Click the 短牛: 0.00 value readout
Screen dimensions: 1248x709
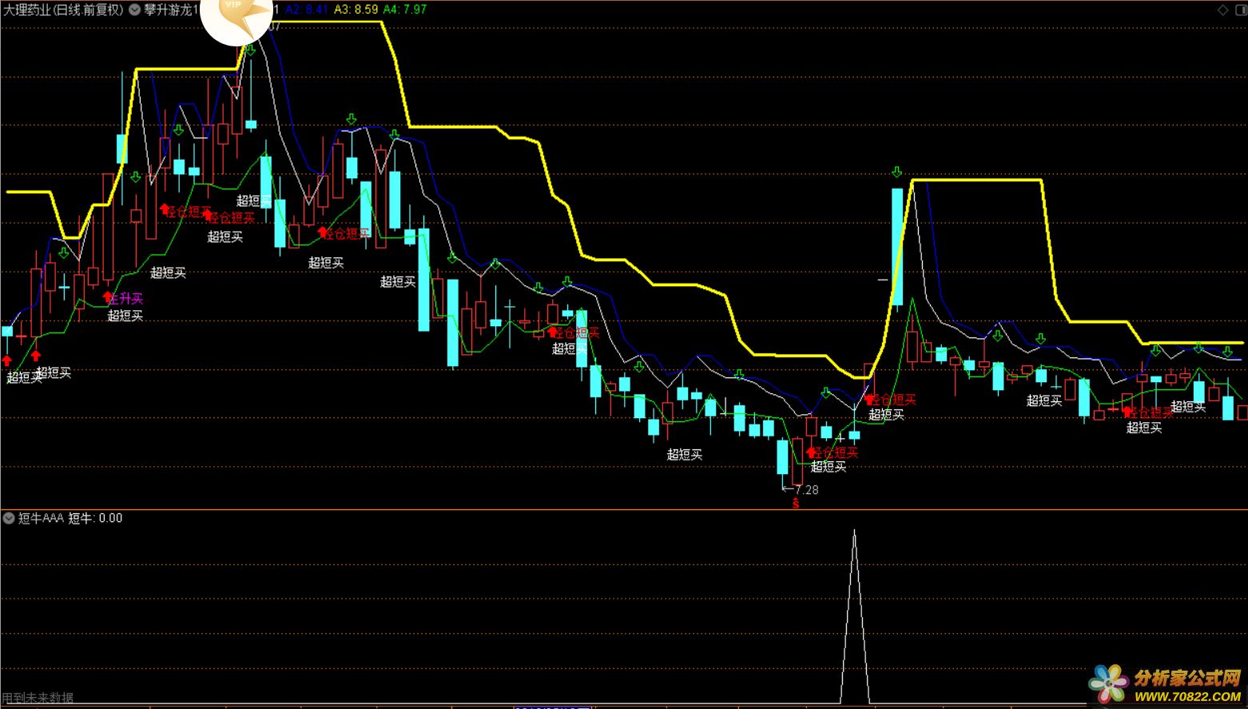coord(95,518)
